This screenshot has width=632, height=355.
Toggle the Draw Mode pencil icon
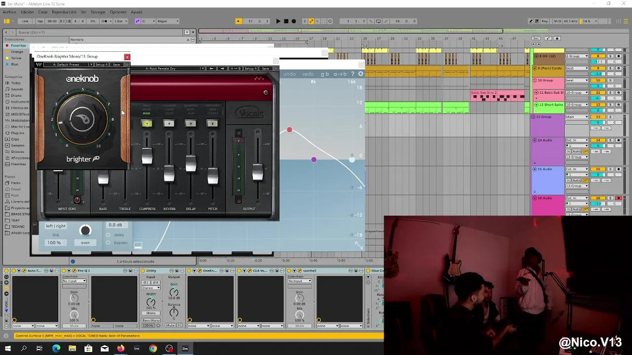(531, 21)
